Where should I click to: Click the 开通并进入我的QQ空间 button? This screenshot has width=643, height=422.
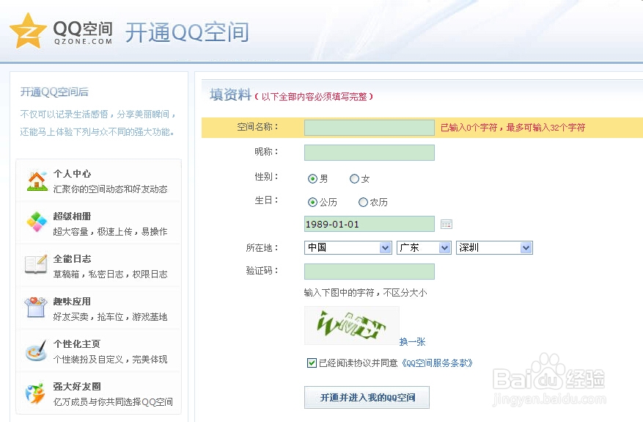tap(367, 397)
